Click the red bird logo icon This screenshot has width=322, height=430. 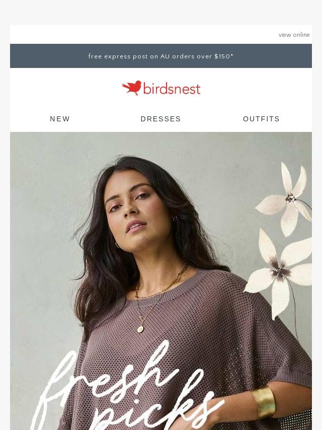click(131, 88)
